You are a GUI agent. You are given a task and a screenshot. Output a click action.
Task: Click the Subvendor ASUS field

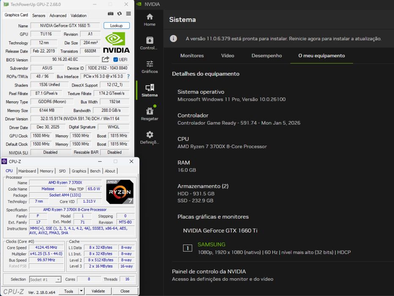click(47, 68)
